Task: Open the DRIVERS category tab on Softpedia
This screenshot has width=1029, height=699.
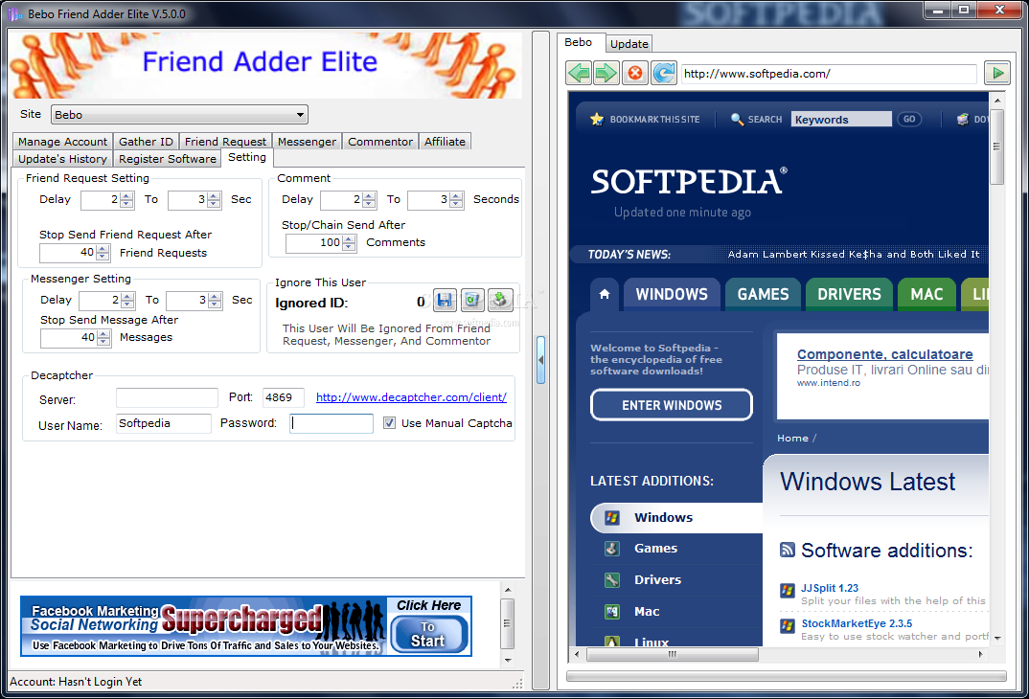Action: pos(849,294)
